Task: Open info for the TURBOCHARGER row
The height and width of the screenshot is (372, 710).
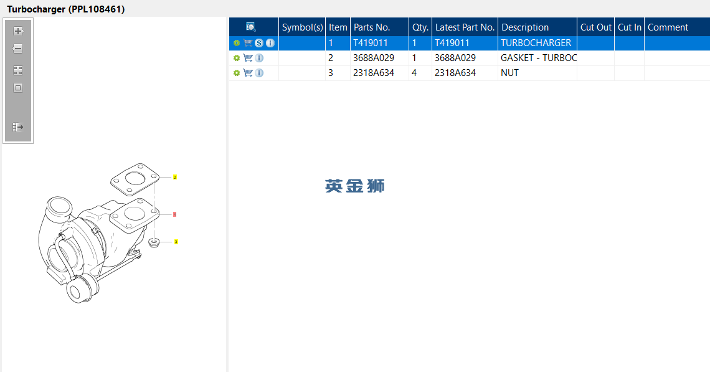Action: (x=270, y=43)
